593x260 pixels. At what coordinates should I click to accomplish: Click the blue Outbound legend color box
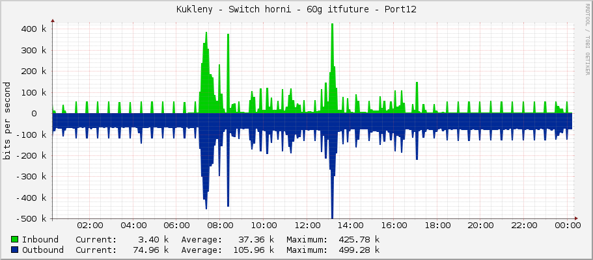15,250
